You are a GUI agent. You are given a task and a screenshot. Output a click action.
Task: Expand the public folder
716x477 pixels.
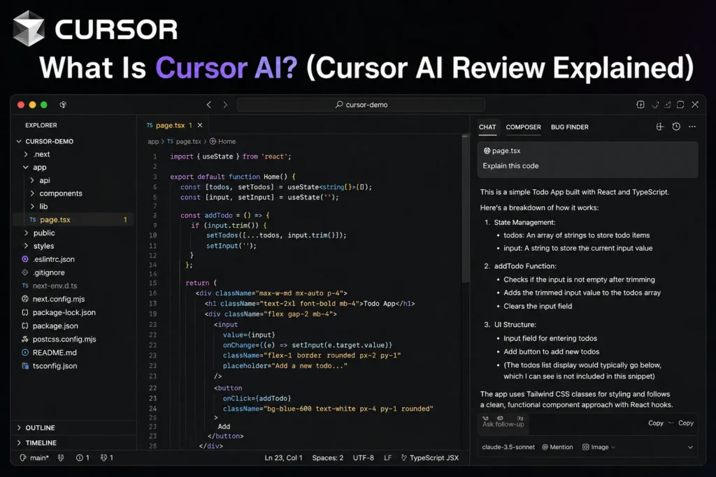click(x=26, y=233)
